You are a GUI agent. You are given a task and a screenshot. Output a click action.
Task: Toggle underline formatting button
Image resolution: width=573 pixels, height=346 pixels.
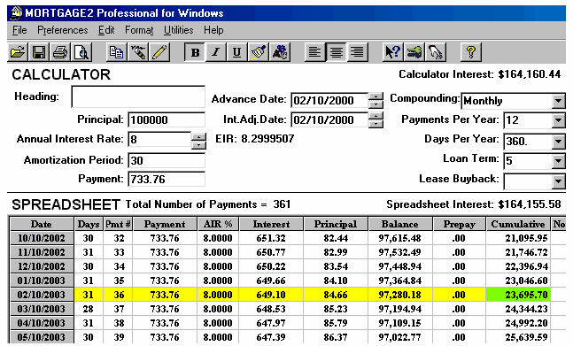[x=237, y=52]
